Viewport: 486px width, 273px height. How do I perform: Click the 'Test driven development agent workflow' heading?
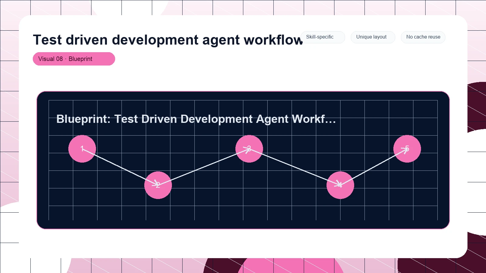tap(168, 40)
